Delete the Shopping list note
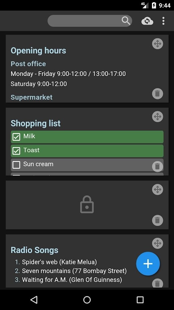174x310 pixels. tap(157, 166)
